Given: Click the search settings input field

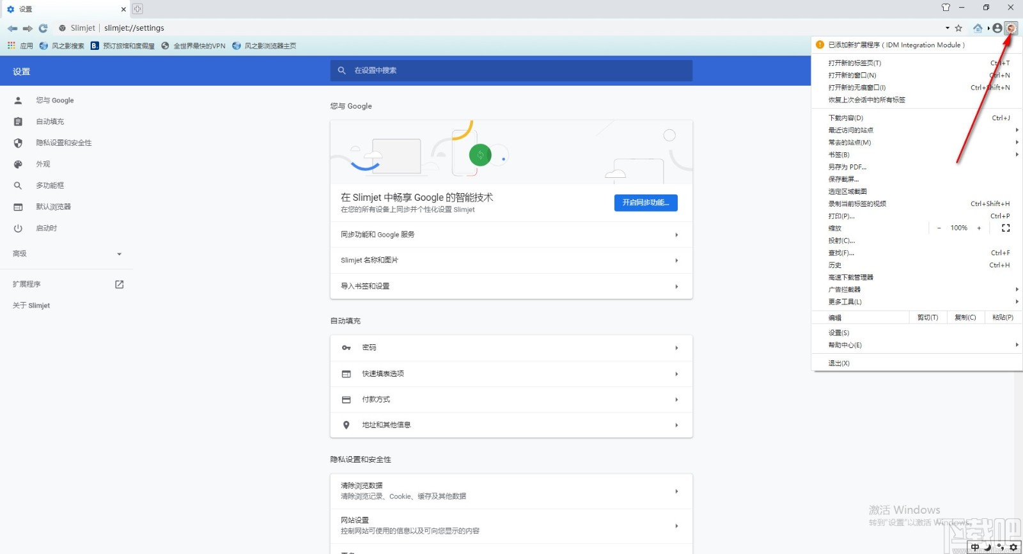Looking at the screenshot, I should 511,70.
